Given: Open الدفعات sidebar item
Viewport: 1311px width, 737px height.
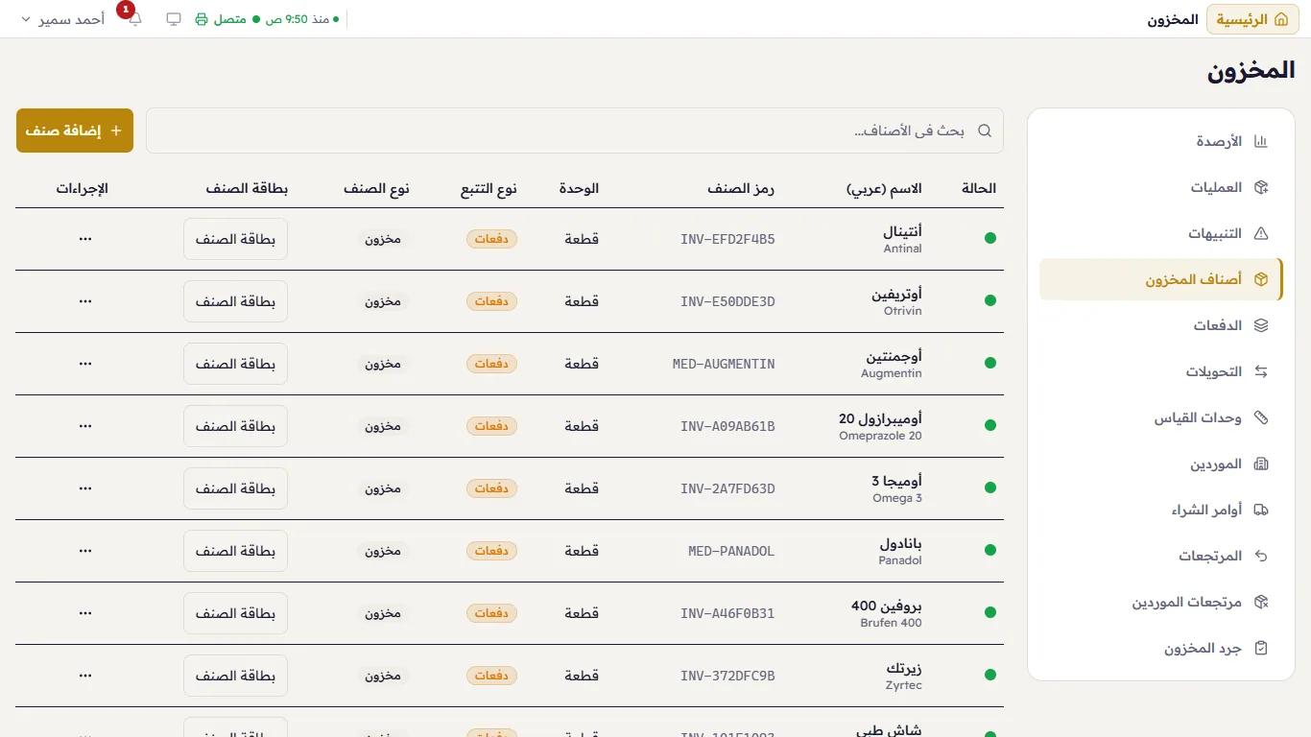Looking at the screenshot, I should click(1160, 325).
